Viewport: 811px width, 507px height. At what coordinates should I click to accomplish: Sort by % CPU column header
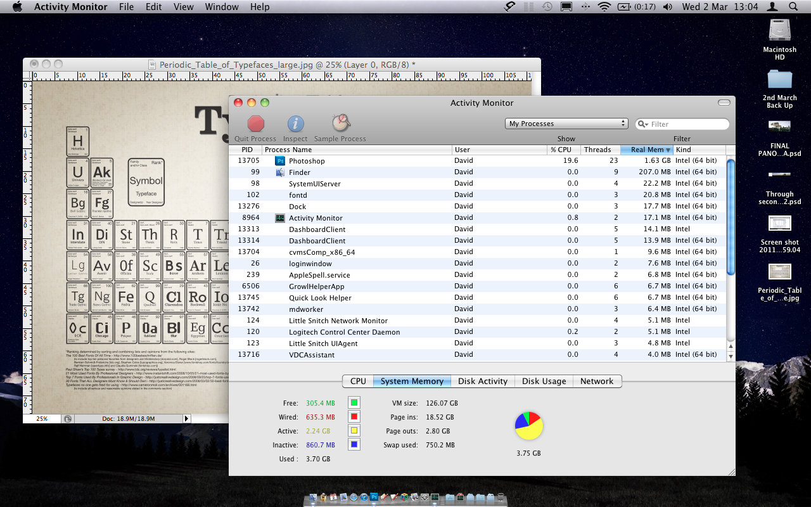(565, 150)
